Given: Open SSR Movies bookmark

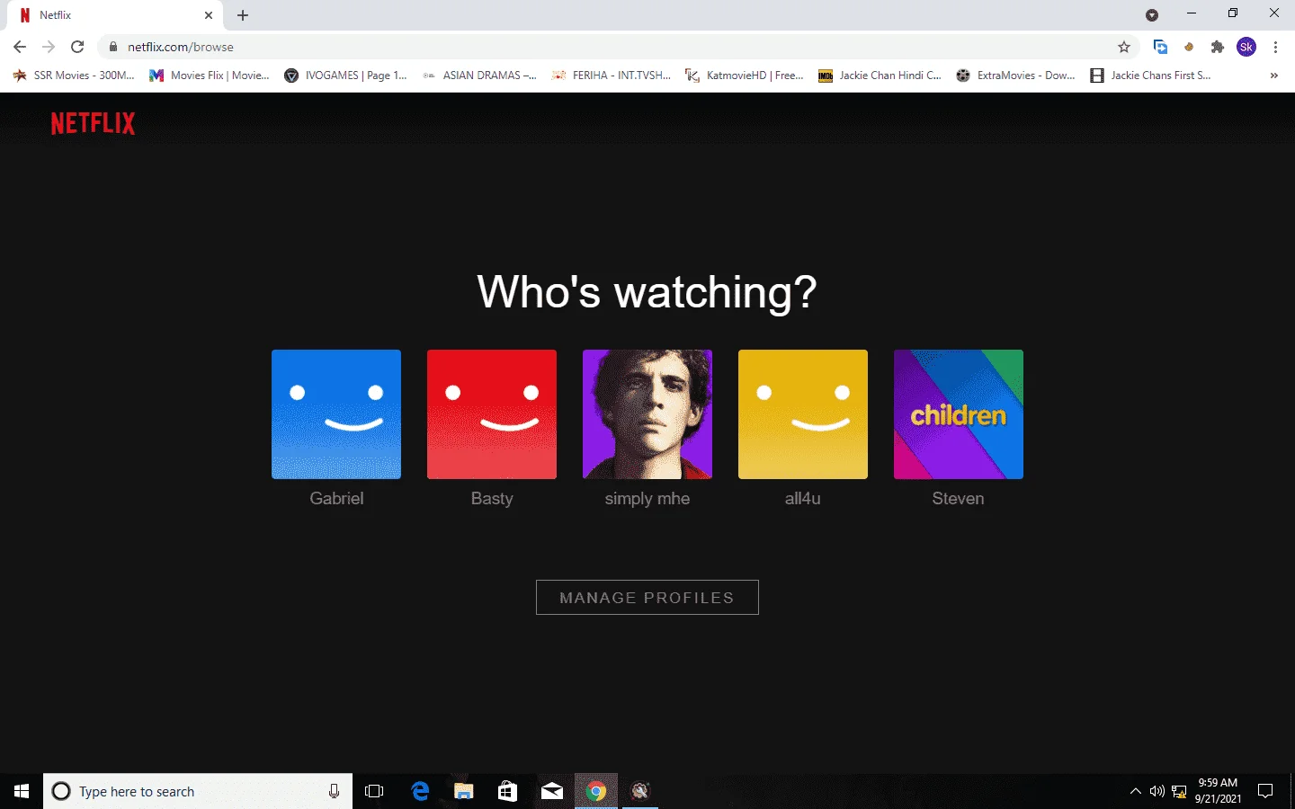Looking at the screenshot, I should click(74, 76).
